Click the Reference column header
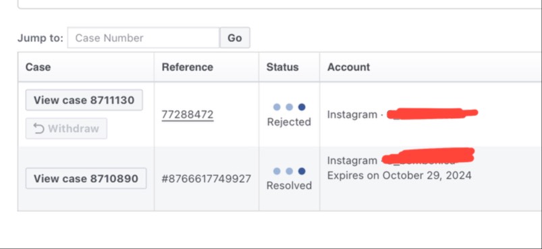Viewport: 542px width, 249px height. 188,67
